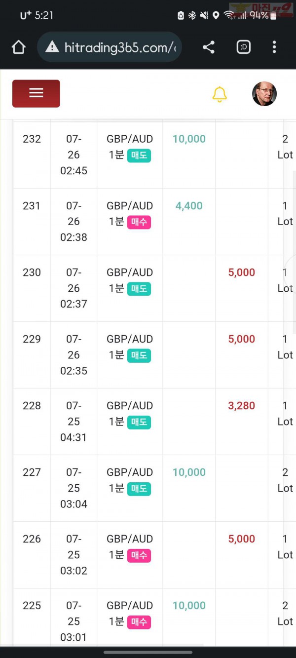Open the red hamburger menu
This screenshot has width=296, height=658.
tap(36, 93)
